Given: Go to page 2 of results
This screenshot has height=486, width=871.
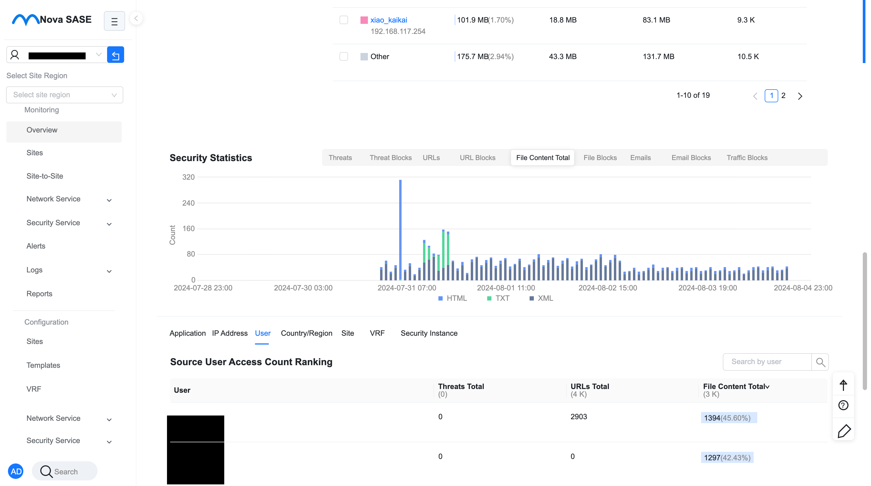Looking at the screenshot, I should click(x=783, y=96).
